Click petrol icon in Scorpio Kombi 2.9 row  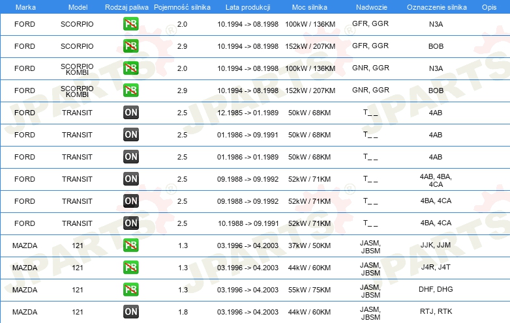pyautogui.click(x=130, y=90)
